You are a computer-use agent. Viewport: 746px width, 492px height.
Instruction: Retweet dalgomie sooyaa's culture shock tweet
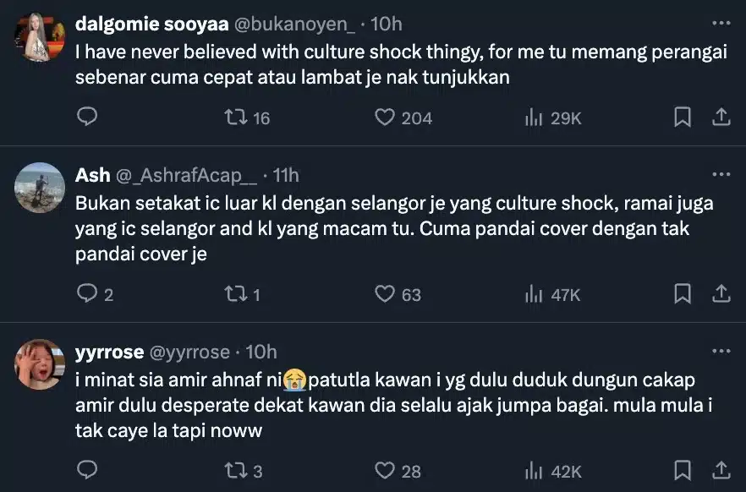coord(236,118)
